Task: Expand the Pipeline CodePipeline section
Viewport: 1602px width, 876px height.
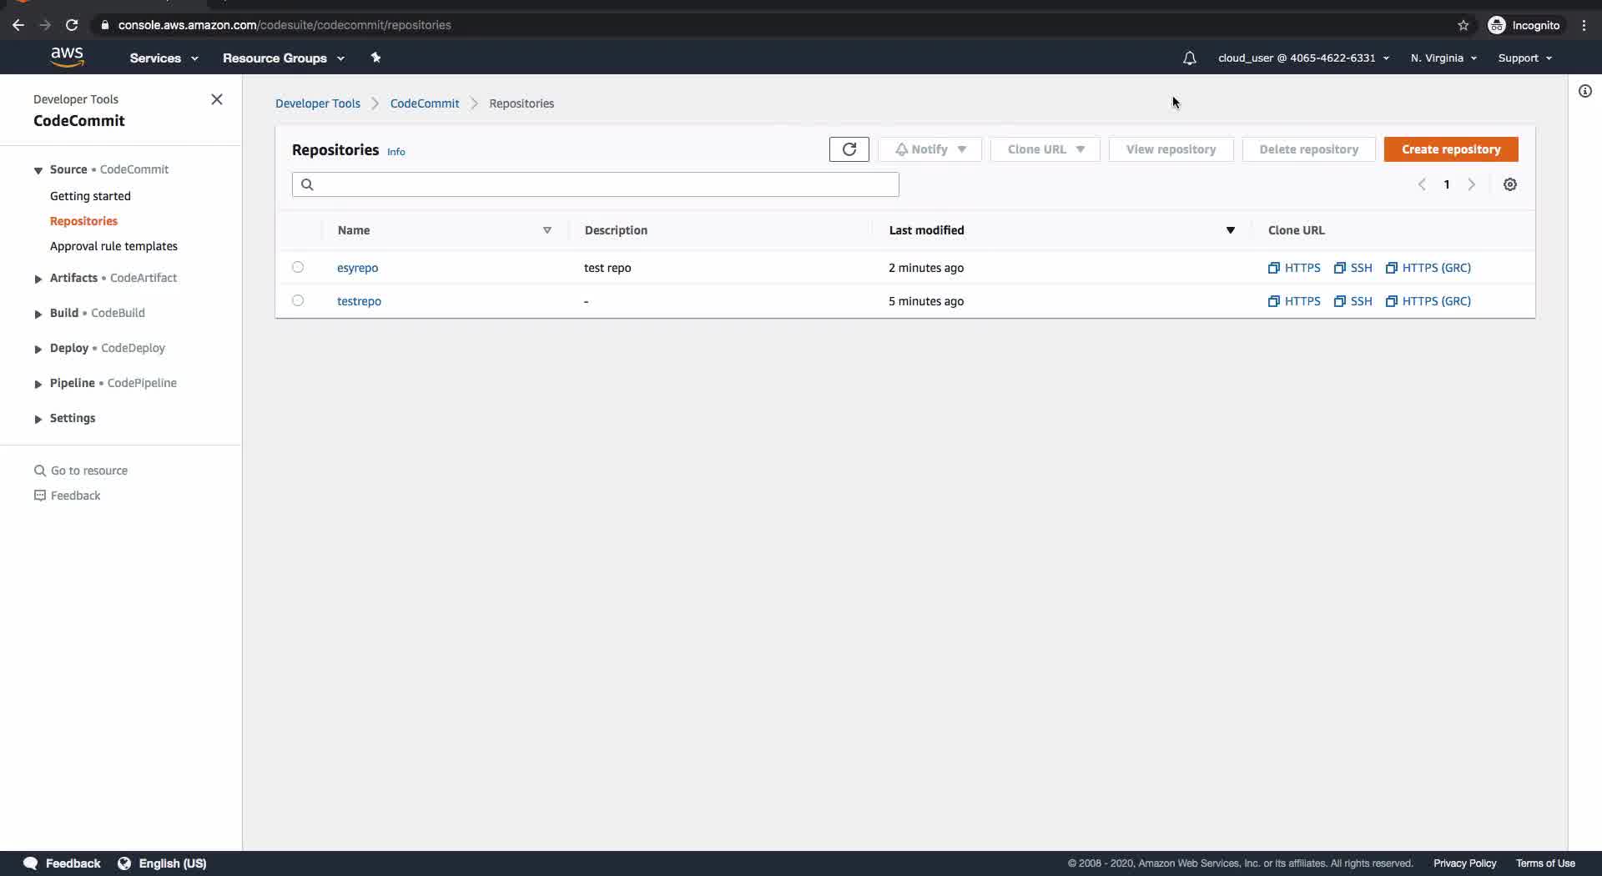Action: click(38, 384)
